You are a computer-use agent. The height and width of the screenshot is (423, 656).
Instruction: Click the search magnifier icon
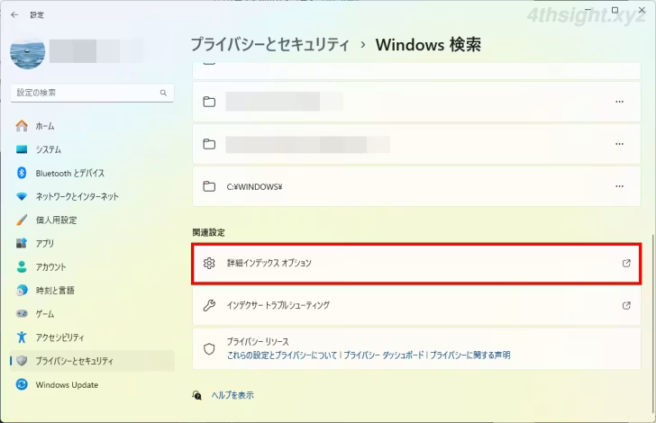163,93
